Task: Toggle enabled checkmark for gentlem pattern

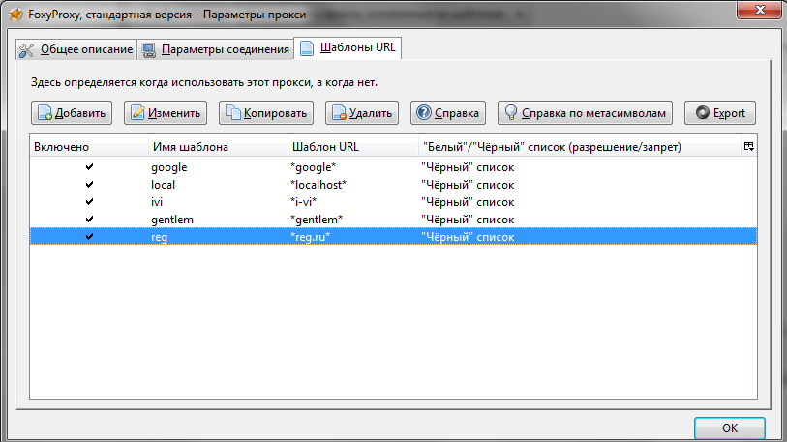Action: coord(89,220)
